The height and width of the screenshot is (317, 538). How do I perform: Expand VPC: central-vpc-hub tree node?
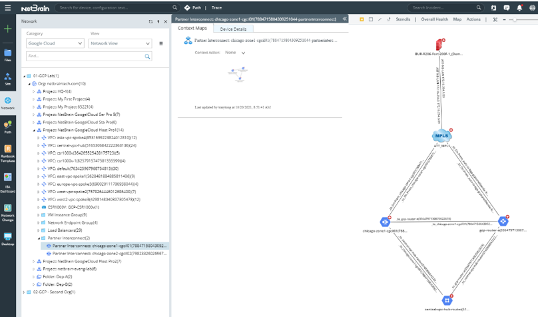point(38,145)
